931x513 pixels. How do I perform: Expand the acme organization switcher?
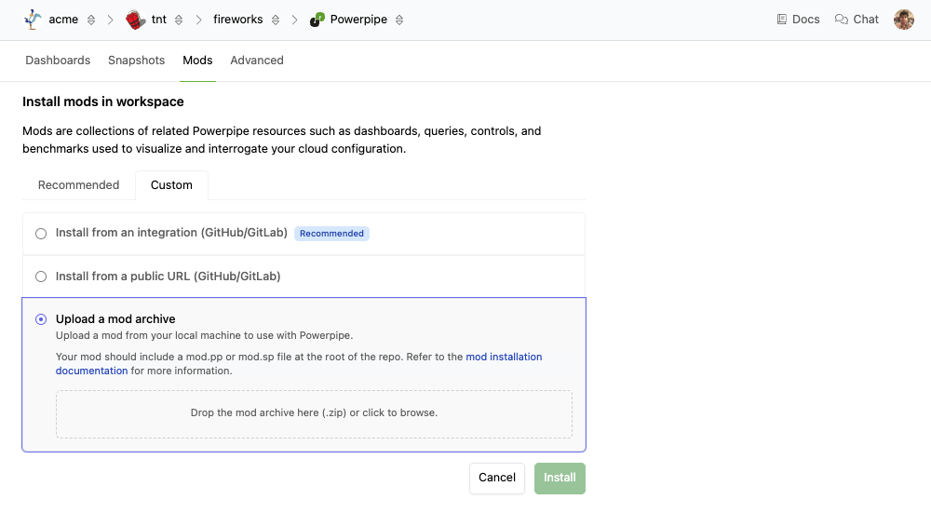tap(91, 20)
